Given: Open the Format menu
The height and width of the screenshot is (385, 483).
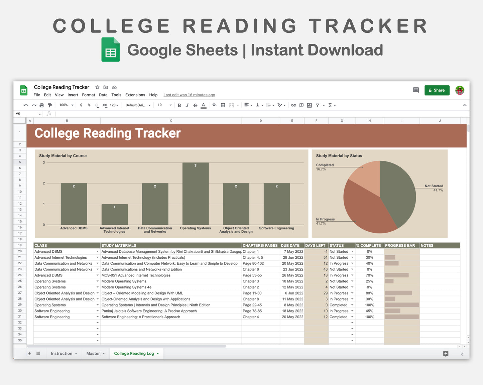Looking at the screenshot, I should 88,95.
